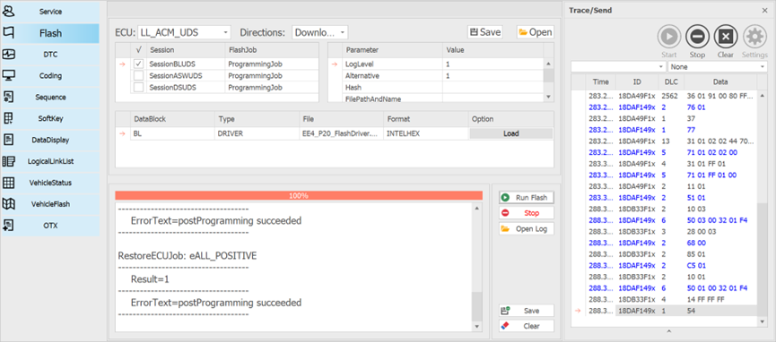Click the DataBlock column header
This screenshot has height=342, width=776.
(x=172, y=119)
